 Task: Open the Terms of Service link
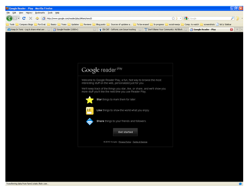click(x=140, y=142)
